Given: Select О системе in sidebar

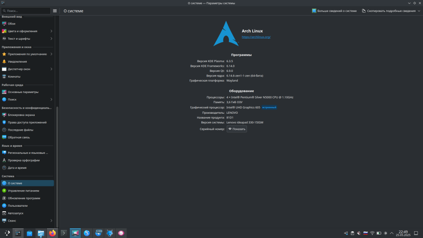Looking at the screenshot, I should coord(27,183).
